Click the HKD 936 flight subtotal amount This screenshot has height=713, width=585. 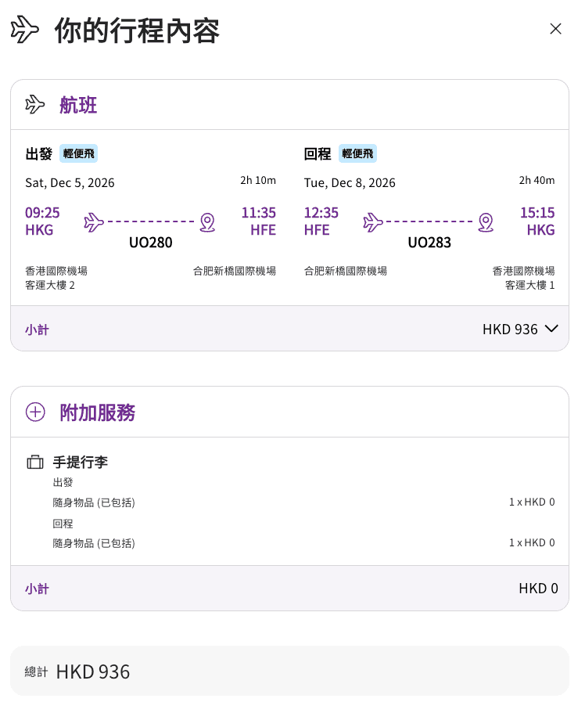click(510, 329)
